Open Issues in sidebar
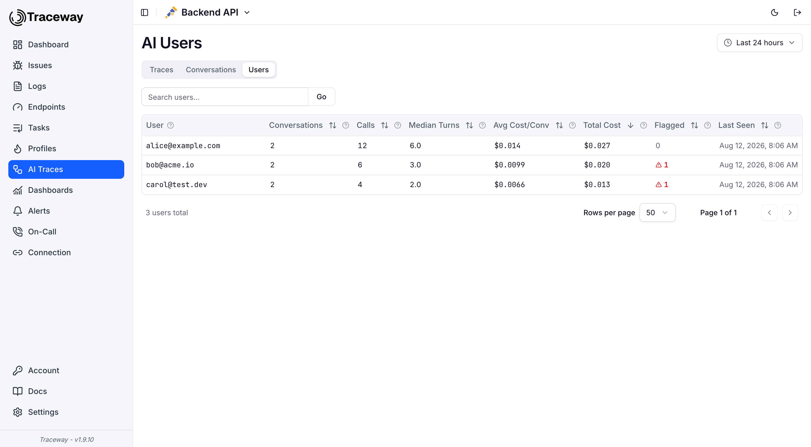The width and height of the screenshot is (811, 447). [66, 65]
